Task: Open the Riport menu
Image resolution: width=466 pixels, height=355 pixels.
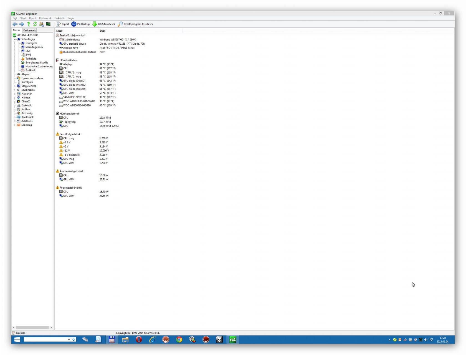Action: [x=33, y=18]
